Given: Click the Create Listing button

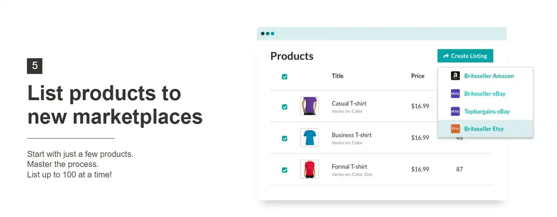Looking at the screenshot, I should [x=465, y=56].
